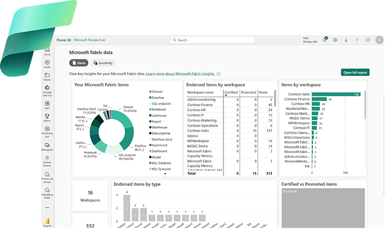Open the Monitoring hub

pyautogui.click(x=47, y=132)
